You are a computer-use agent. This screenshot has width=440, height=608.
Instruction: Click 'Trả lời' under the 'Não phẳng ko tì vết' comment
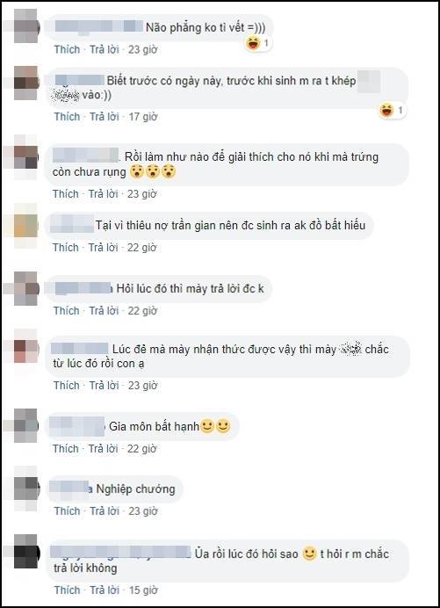105,49
